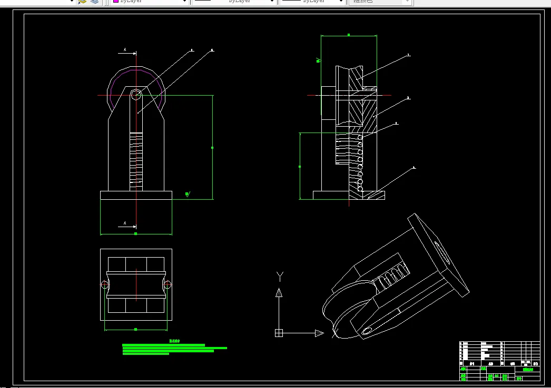Click grip on section view left height dimension
Viewport: 551px width, 388px height.
click(x=300, y=167)
